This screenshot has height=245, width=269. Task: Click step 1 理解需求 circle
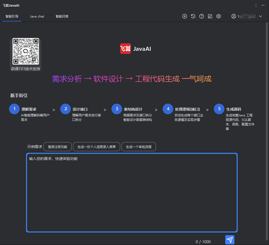pos(14,109)
